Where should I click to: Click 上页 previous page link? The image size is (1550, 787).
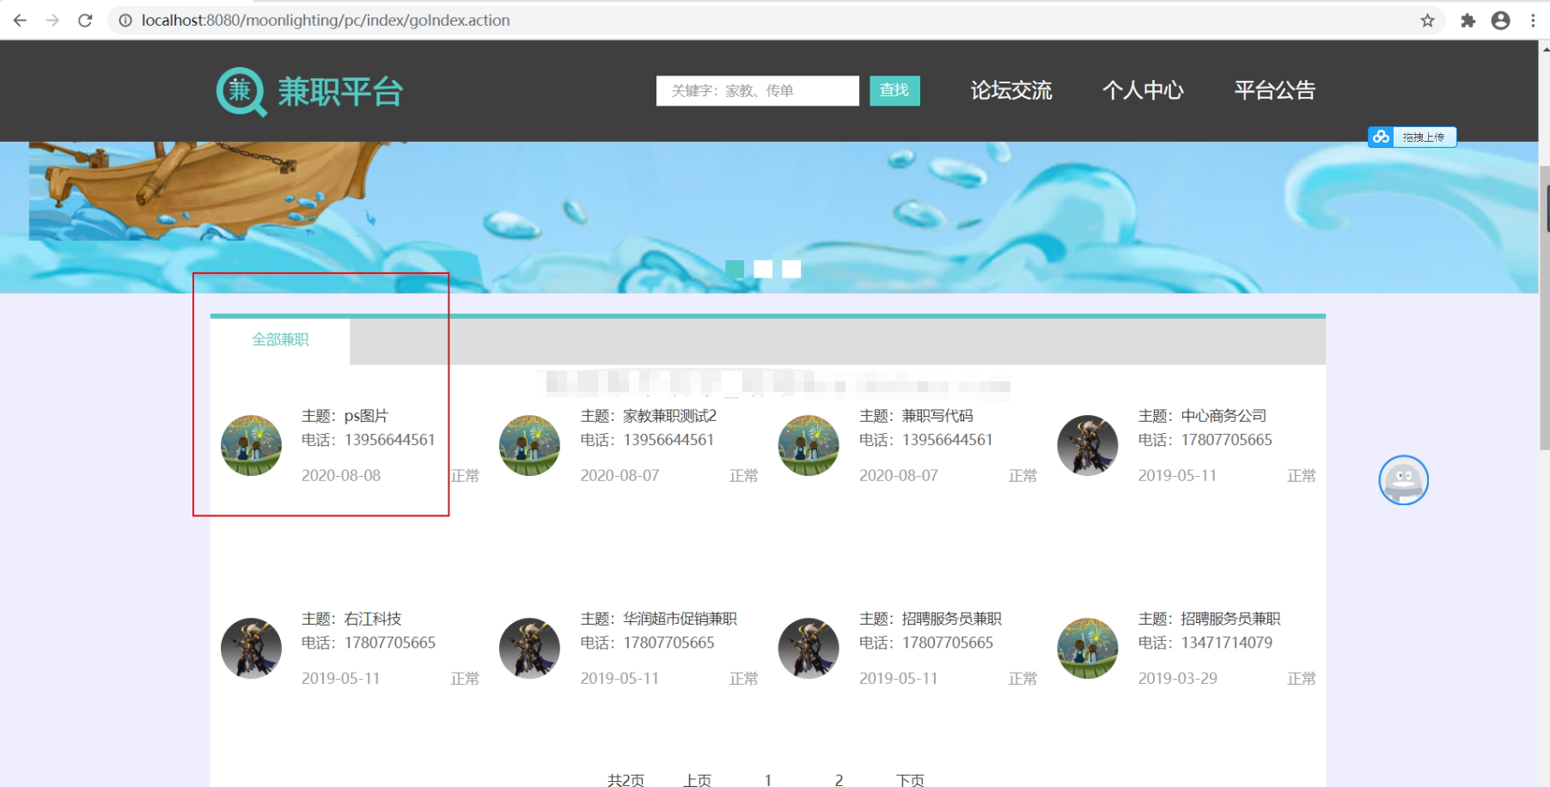(x=697, y=779)
